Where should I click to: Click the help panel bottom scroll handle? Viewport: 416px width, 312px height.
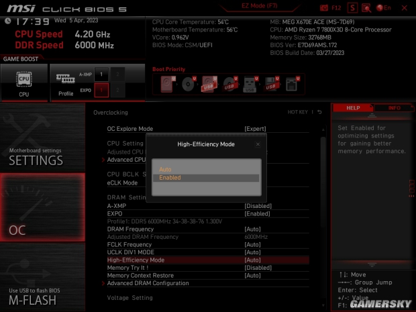[x=372, y=265]
